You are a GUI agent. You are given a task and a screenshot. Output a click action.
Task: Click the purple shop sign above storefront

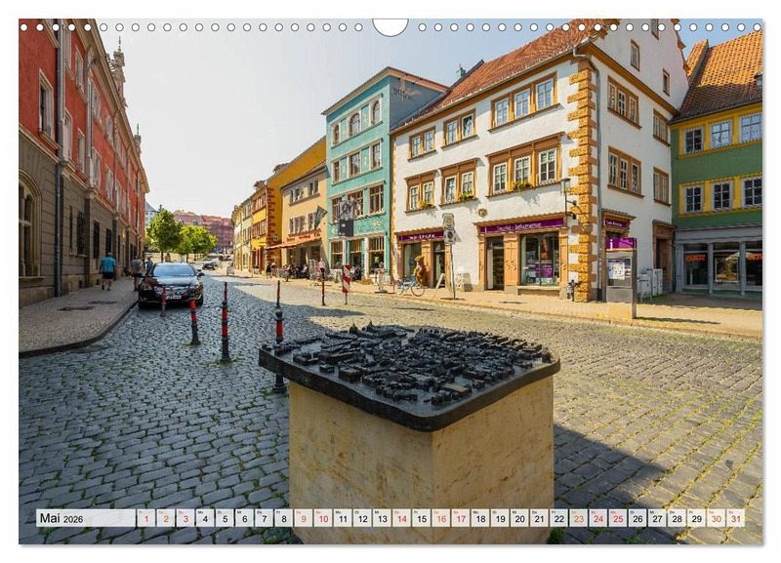point(522,226)
